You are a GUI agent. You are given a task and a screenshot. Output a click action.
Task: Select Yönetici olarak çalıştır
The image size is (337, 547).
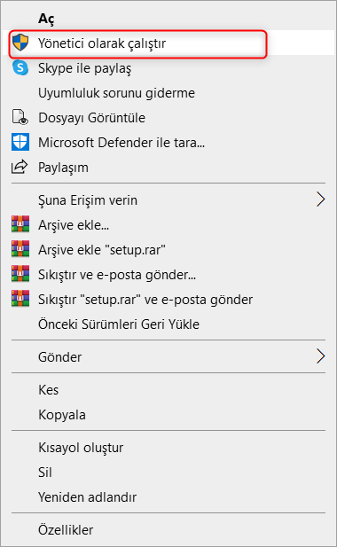tap(168, 43)
